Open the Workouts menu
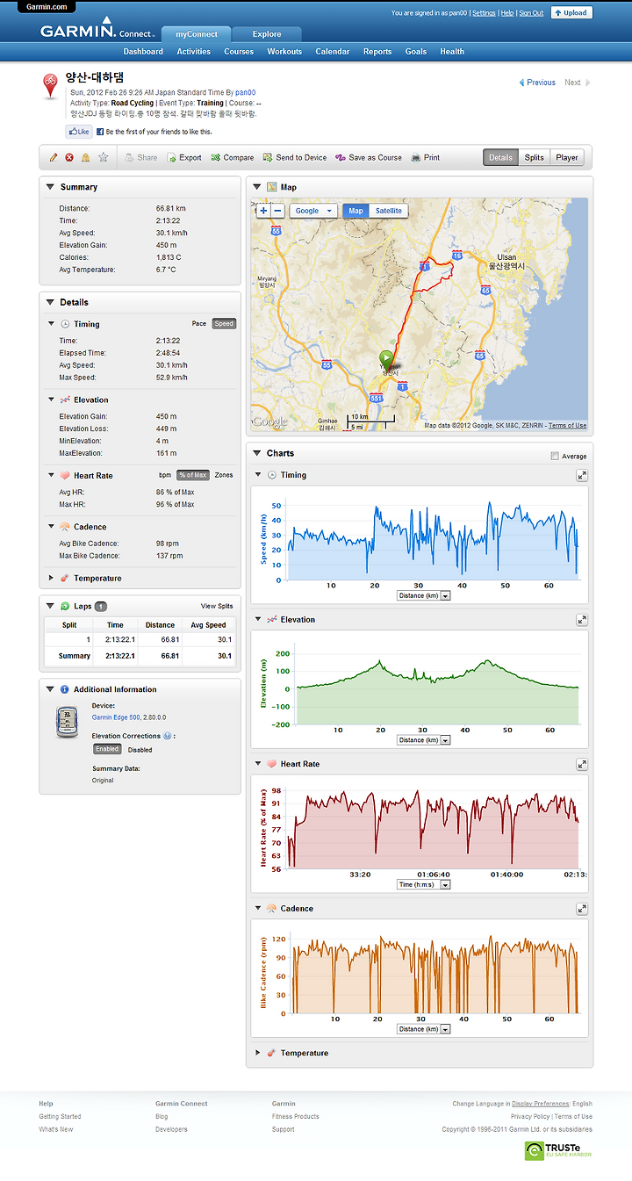 [x=284, y=52]
